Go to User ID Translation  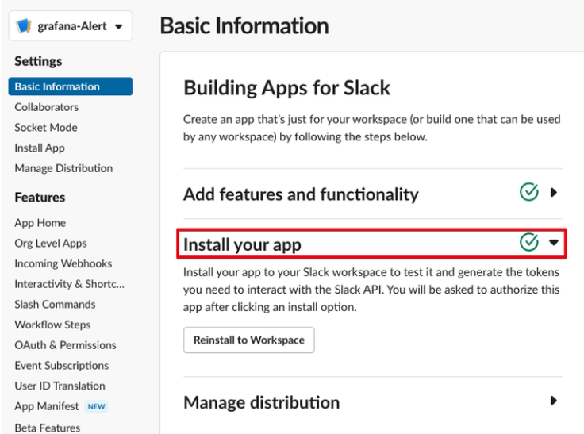[60, 386]
